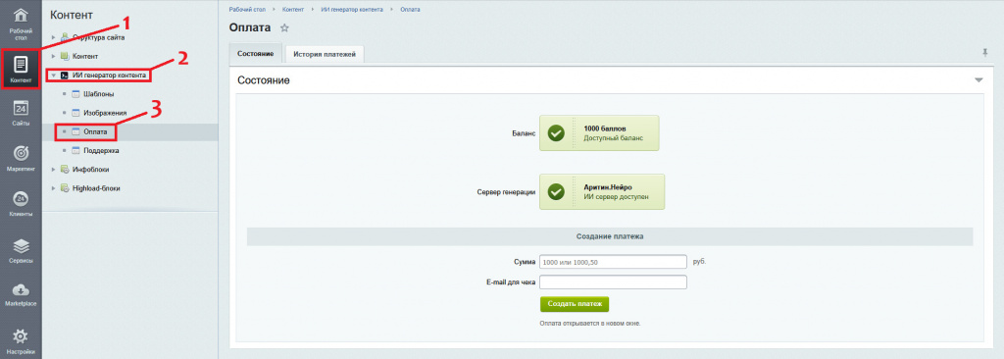Viewport: 1004px width, 359px height.
Task: Click the green checkmark beside Аритин.Нейро
Action: 557,191
